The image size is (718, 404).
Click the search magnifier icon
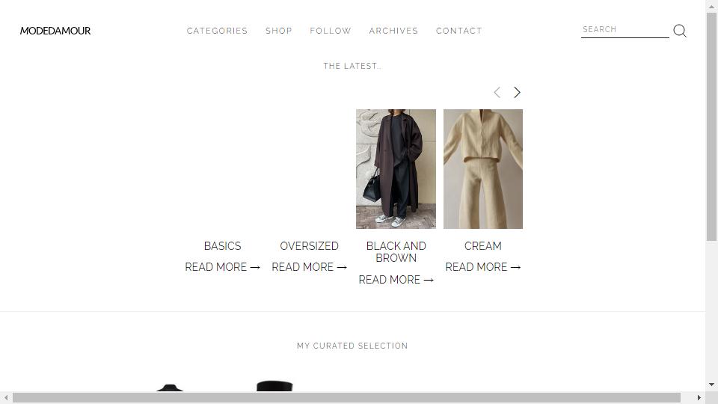click(680, 31)
